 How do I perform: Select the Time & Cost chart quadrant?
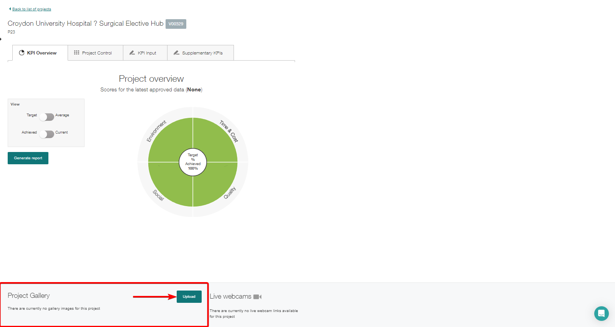(215, 140)
